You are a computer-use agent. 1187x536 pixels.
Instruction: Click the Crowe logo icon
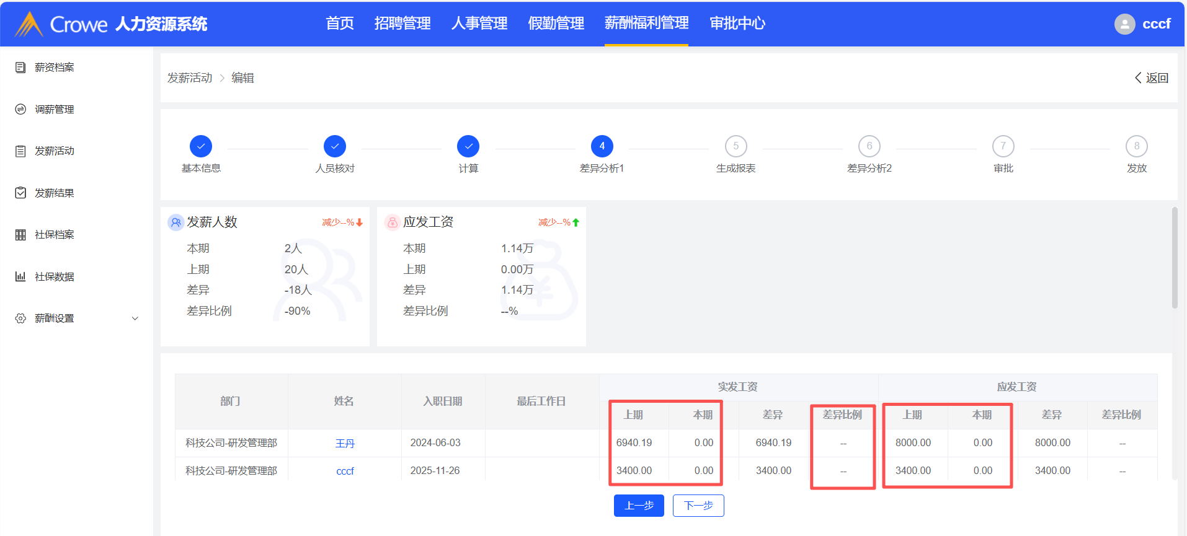[x=29, y=24]
